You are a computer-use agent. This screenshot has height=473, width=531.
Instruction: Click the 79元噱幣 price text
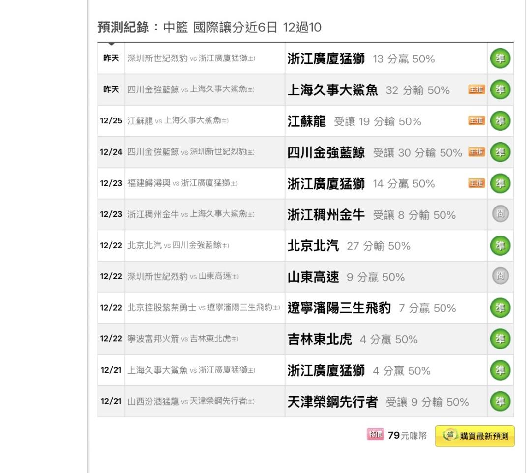pos(407,436)
